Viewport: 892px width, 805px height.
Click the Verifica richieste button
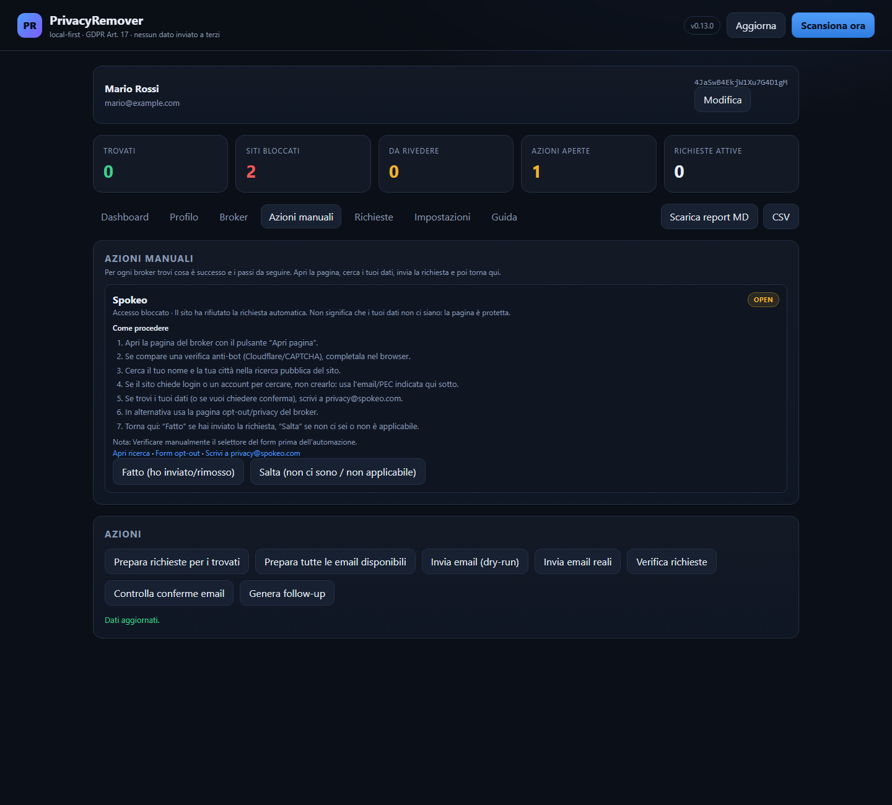click(x=671, y=562)
